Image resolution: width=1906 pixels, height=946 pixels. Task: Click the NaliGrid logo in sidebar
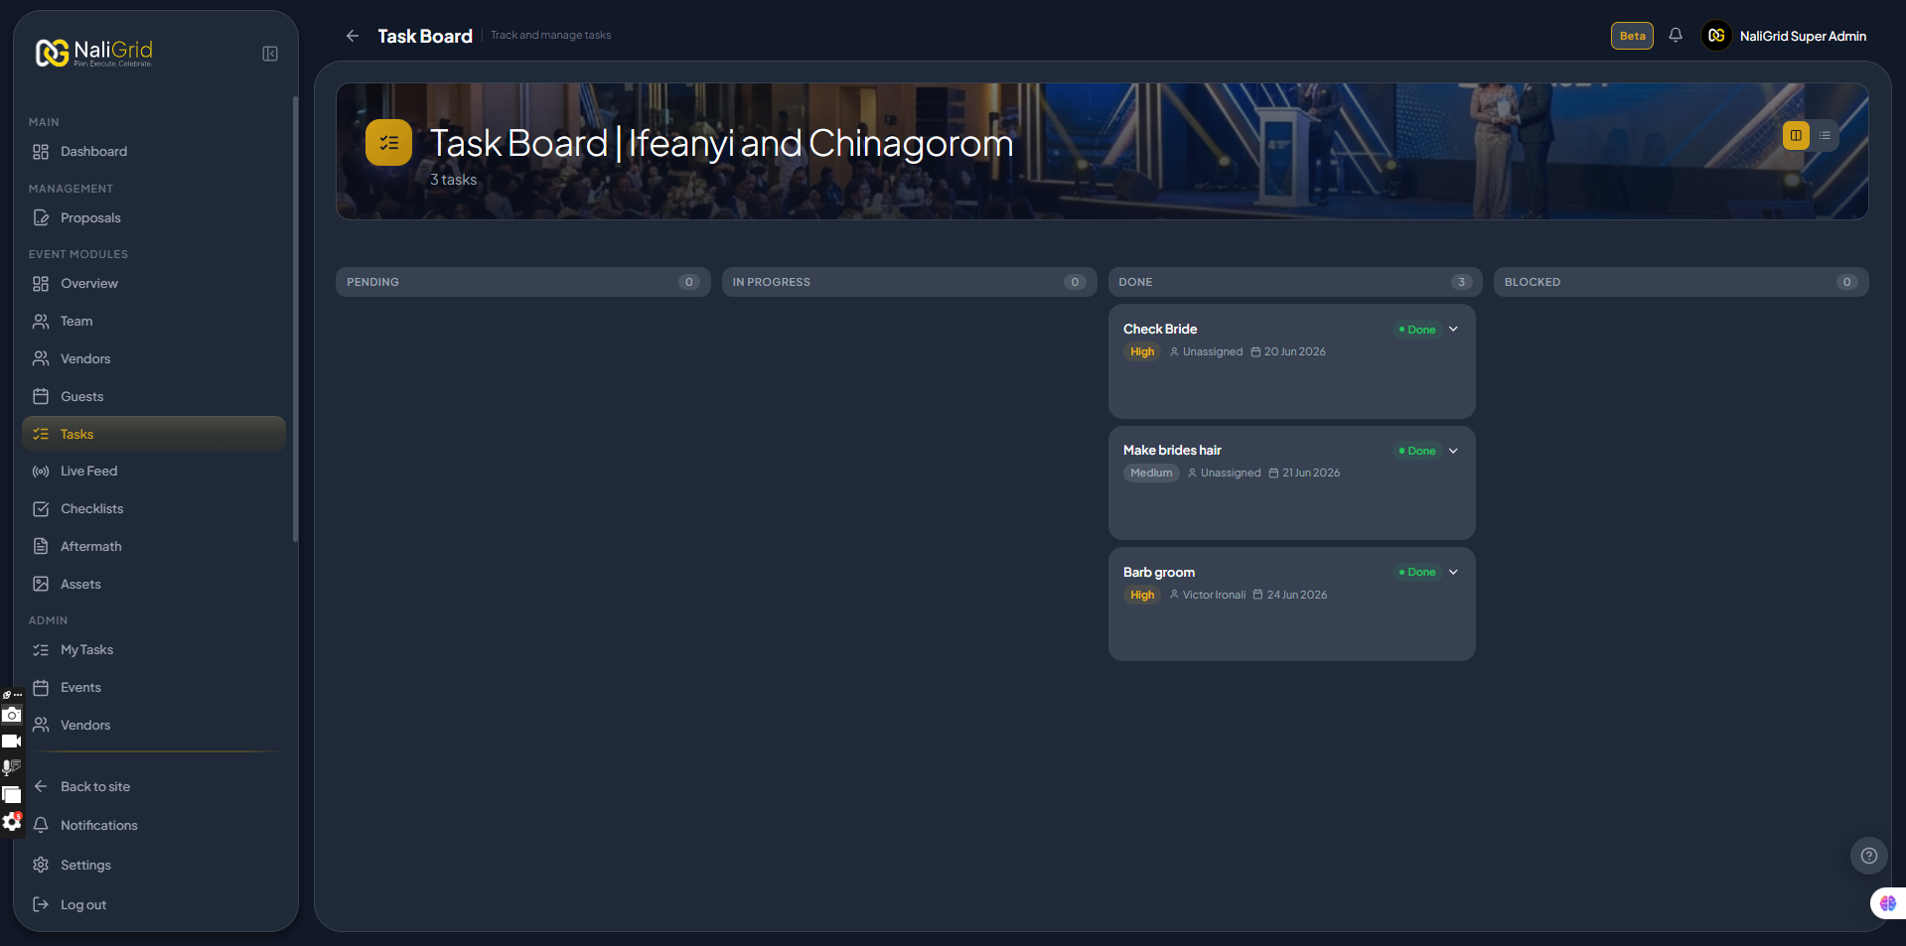click(x=94, y=53)
